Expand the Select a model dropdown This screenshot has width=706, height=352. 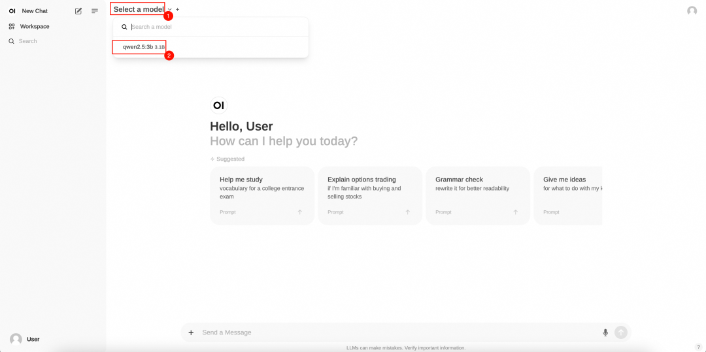(x=139, y=9)
